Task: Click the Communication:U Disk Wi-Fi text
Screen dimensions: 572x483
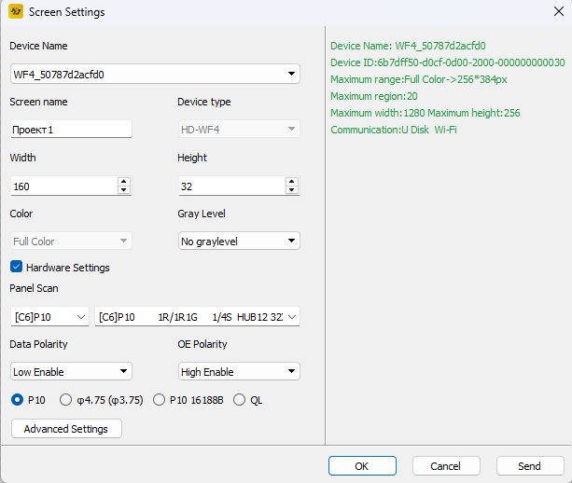Action: pyautogui.click(x=394, y=130)
